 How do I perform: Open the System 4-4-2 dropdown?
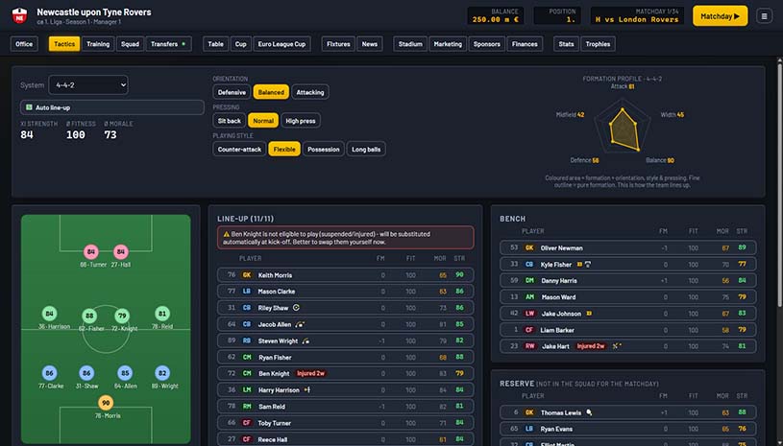pos(88,85)
